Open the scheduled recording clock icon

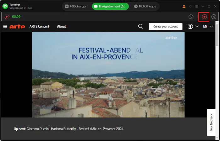coord(191,17)
